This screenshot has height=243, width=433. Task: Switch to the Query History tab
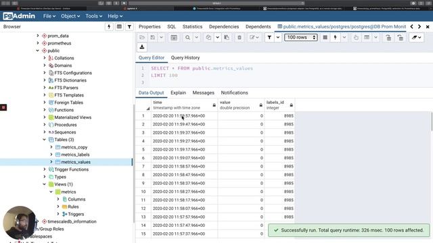(185, 58)
